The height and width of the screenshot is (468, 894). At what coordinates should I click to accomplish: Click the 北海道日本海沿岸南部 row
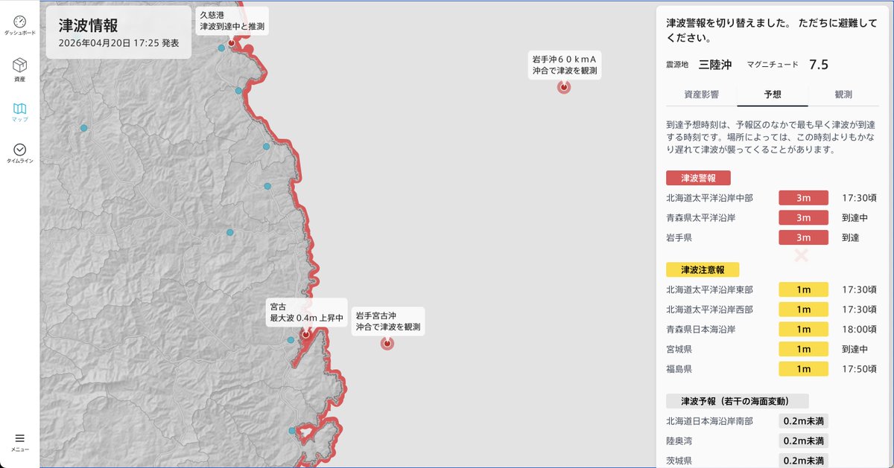773,421
